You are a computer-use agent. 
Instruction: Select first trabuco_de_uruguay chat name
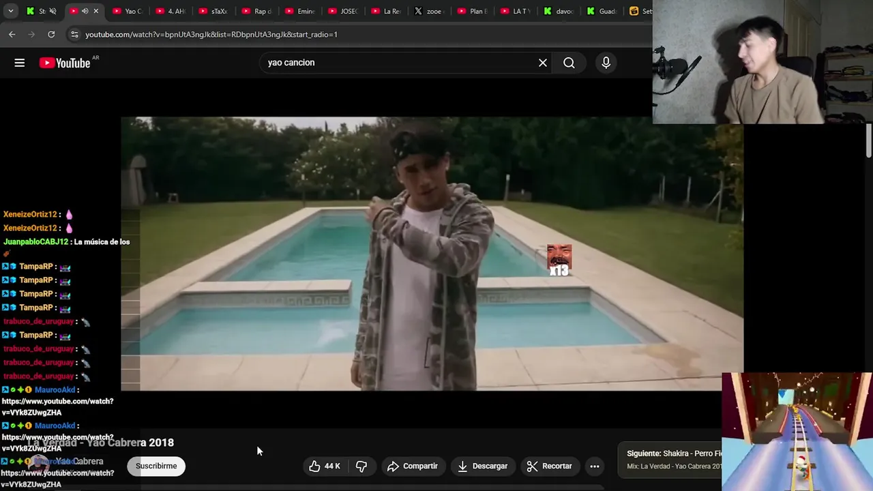(39, 321)
